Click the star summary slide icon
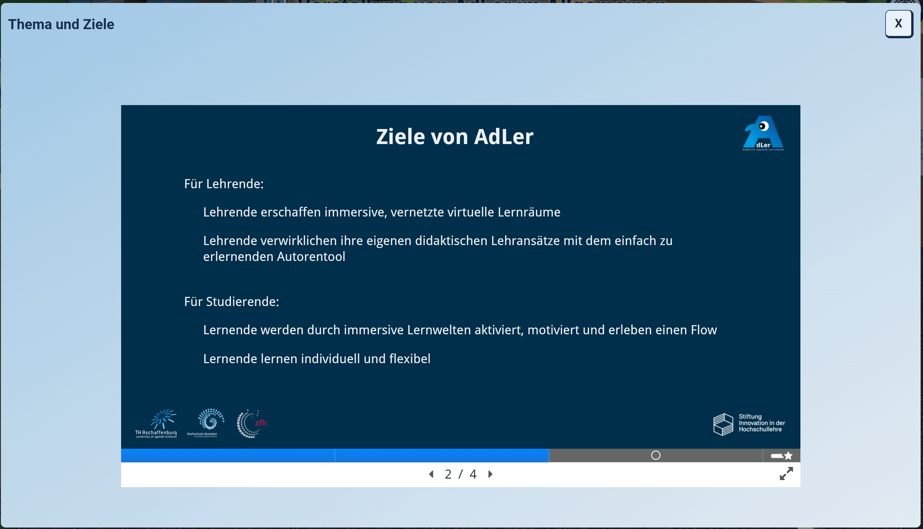Viewport: 923px width, 529px height. tap(788, 456)
